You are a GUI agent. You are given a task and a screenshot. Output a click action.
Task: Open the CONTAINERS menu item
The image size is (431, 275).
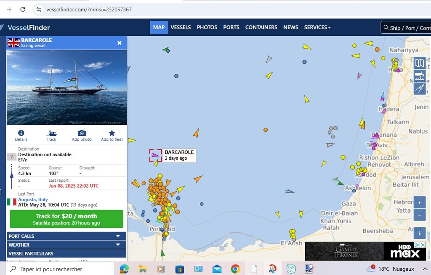[261, 27]
